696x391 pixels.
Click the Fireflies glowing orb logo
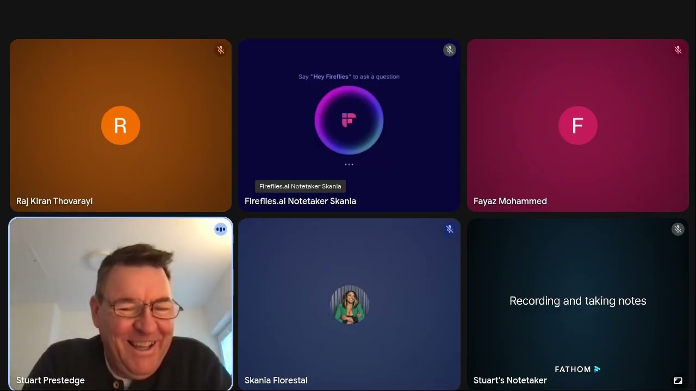click(349, 120)
